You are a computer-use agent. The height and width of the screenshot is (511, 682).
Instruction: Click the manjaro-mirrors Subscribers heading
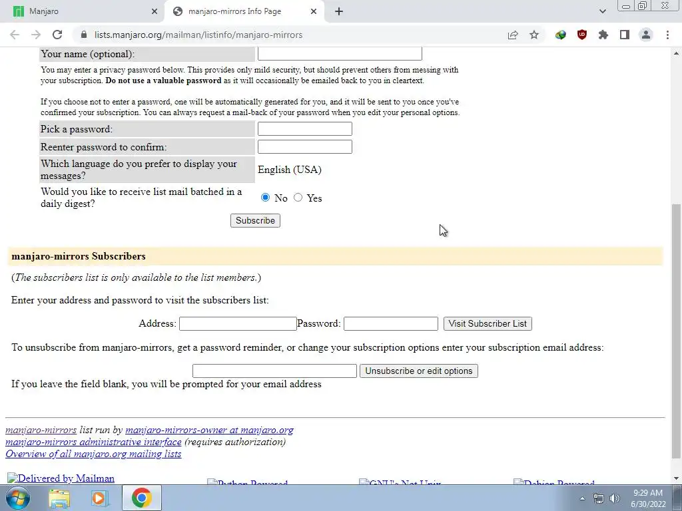(x=79, y=256)
